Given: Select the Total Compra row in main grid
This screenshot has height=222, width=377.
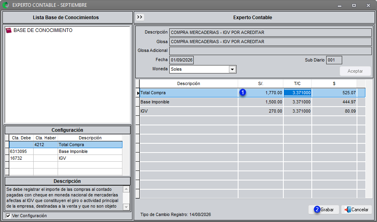Looking at the screenshot, I should (x=253, y=93).
